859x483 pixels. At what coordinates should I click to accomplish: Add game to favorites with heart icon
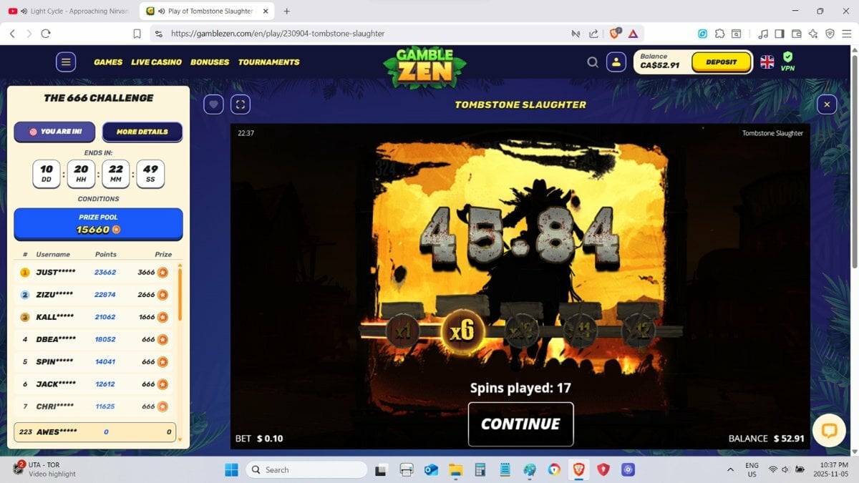coord(213,104)
